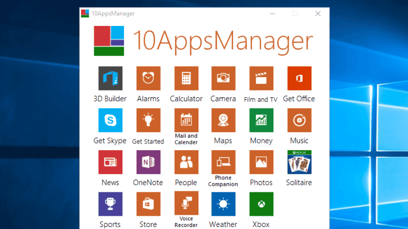Click the 'Store' label text

[148, 224]
